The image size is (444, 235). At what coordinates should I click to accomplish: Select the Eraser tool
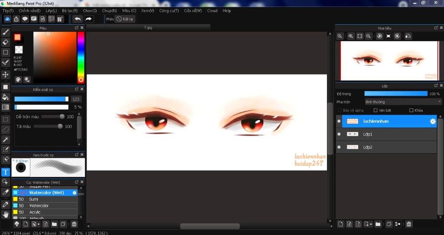5,42
